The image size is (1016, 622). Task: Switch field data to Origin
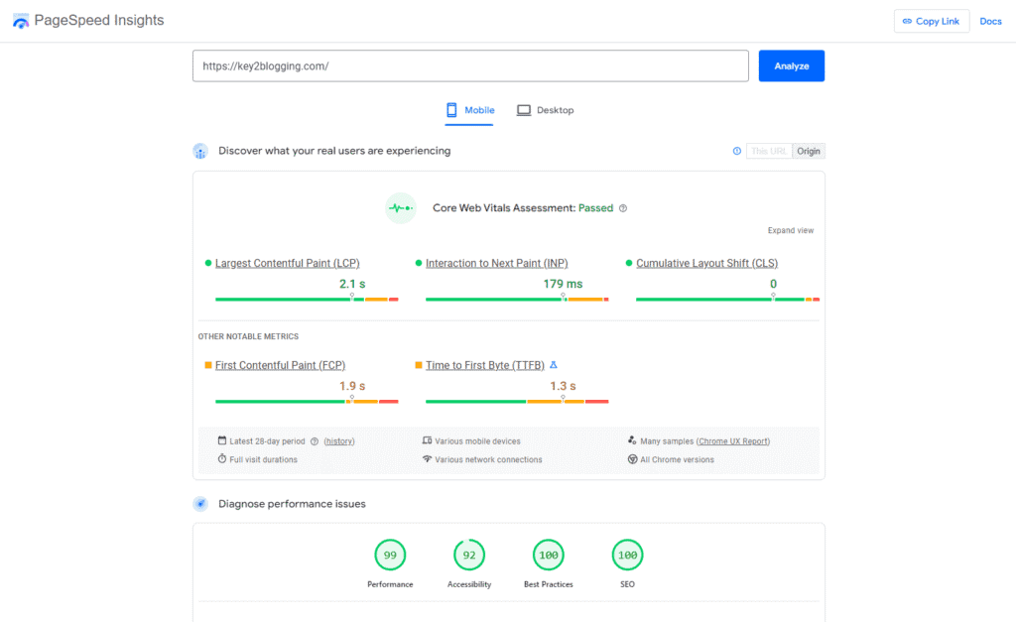point(809,151)
